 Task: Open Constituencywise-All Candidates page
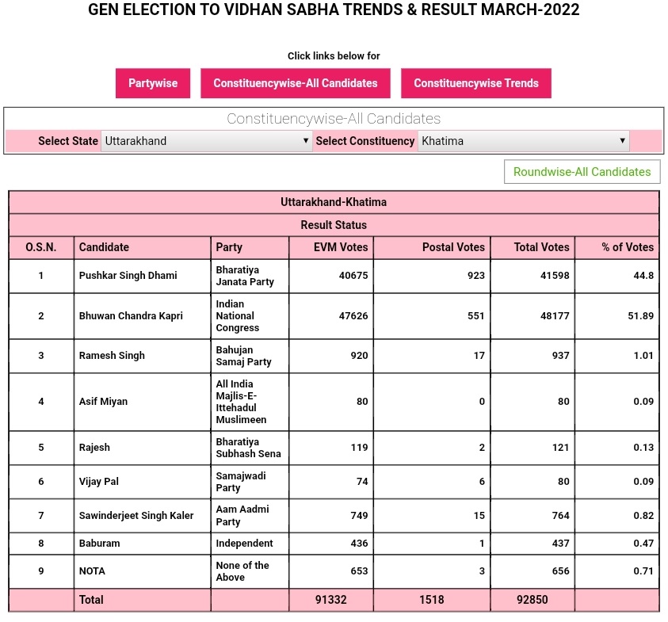pyautogui.click(x=296, y=83)
